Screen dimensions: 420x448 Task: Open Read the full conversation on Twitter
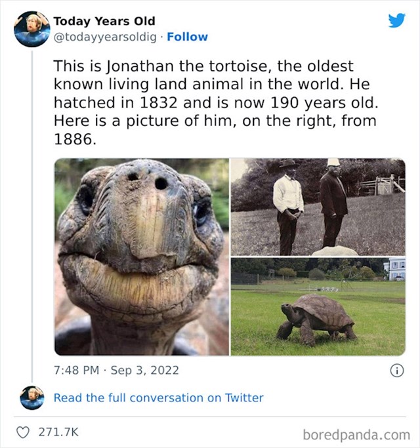click(x=158, y=397)
